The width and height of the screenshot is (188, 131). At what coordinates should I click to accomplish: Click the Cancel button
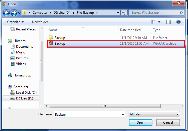pyautogui.click(x=168, y=123)
